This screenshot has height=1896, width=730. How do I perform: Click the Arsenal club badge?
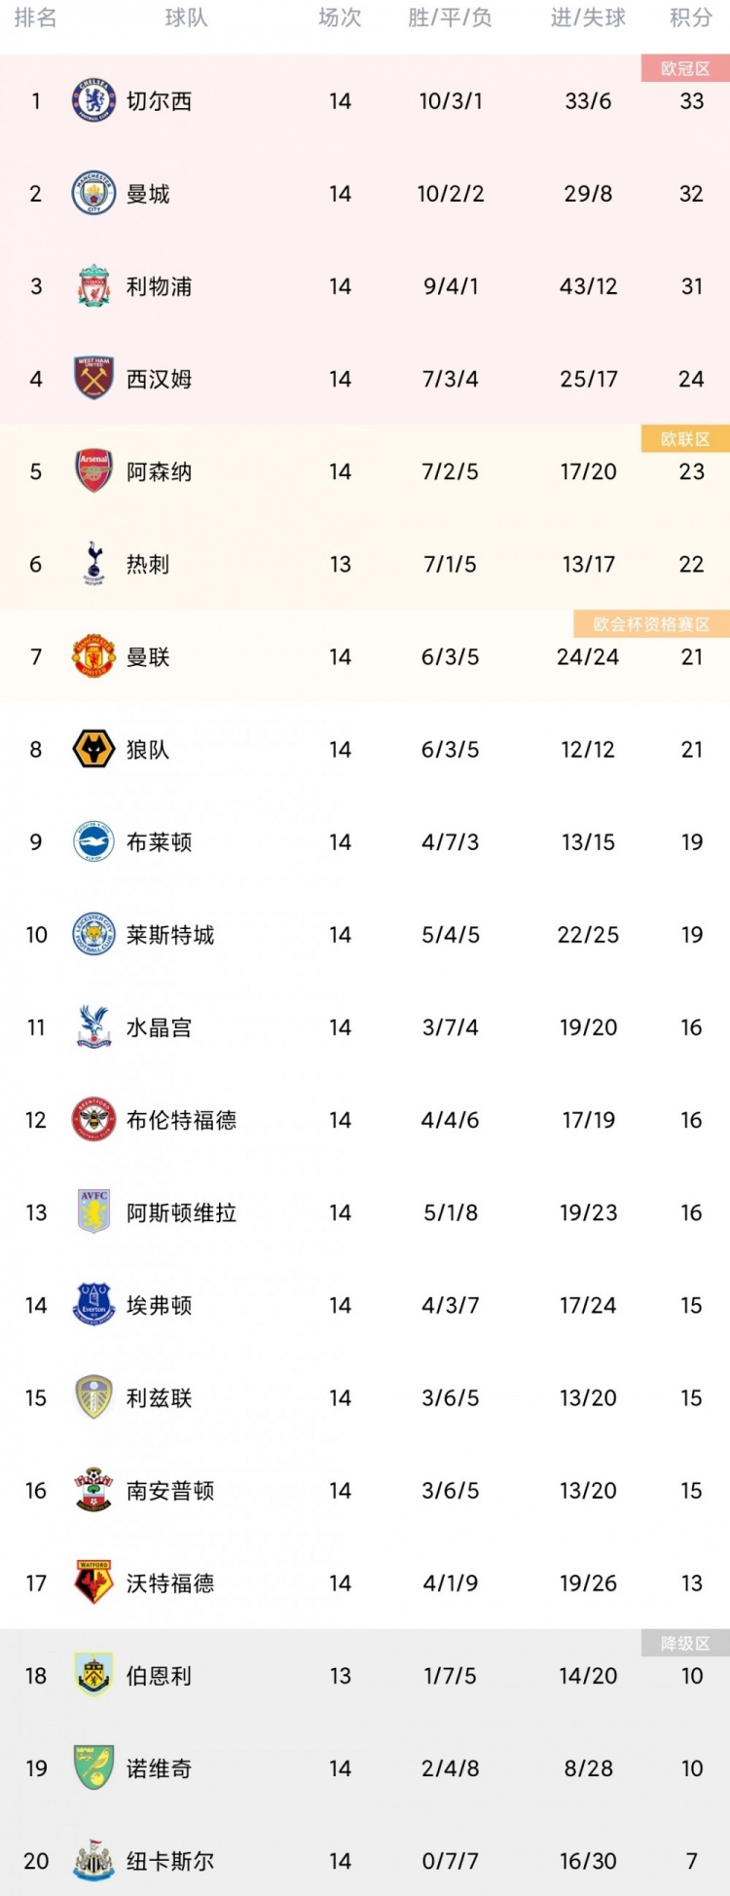pyautogui.click(x=94, y=471)
